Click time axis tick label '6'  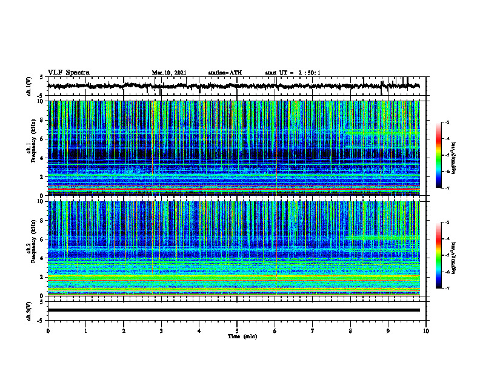[x=275, y=331]
